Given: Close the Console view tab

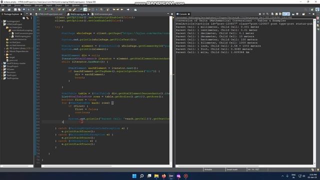Looking at the screenshot, I should [189, 14].
